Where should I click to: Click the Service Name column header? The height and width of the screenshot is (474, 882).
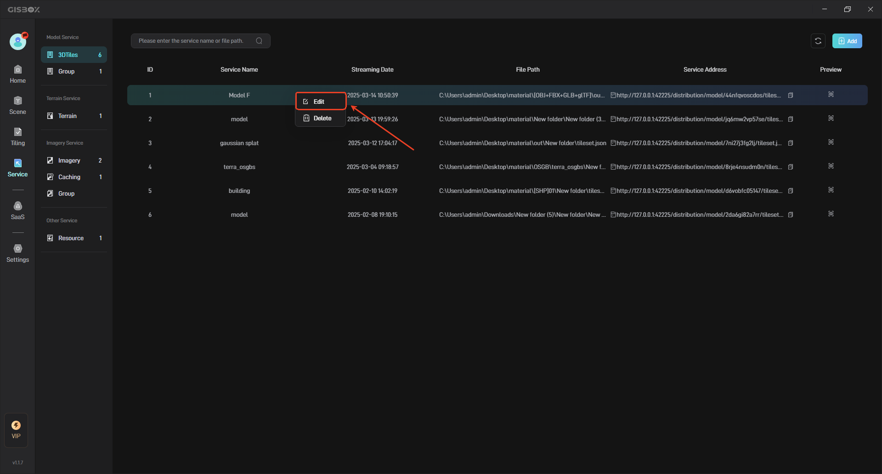(x=239, y=69)
